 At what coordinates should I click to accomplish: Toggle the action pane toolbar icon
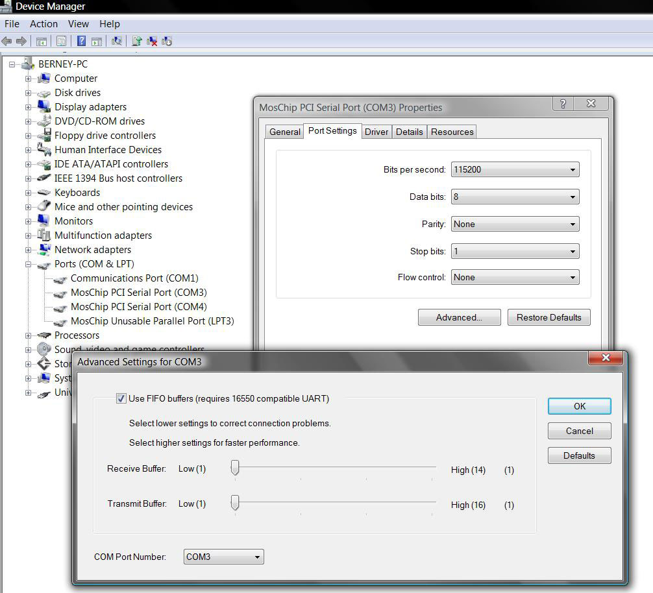click(97, 41)
